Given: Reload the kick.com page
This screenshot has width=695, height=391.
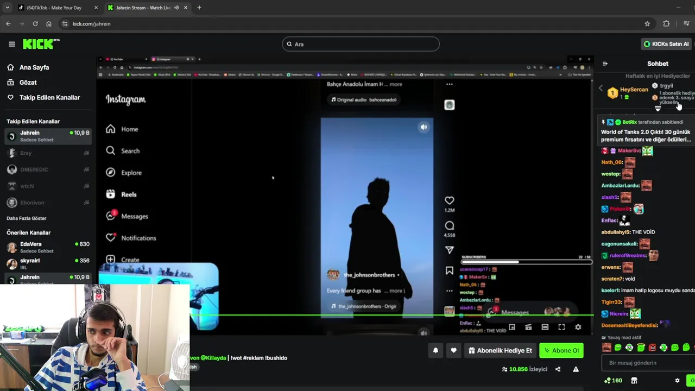Looking at the screenshot, I should (35, 24).
